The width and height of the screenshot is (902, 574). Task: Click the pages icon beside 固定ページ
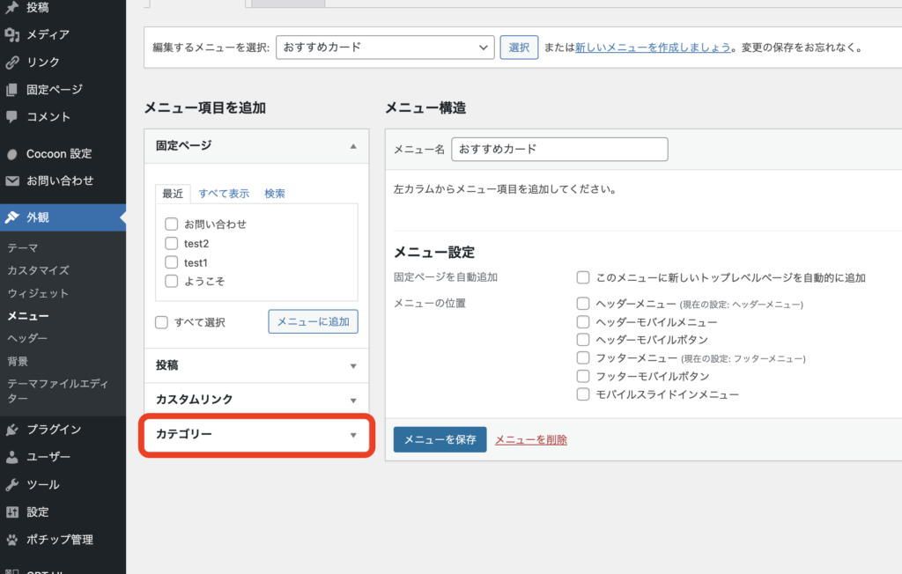(x=12, y=90)
